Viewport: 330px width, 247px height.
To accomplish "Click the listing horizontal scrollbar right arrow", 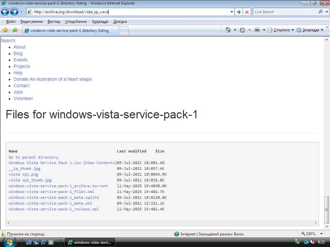I will (316, 223).
